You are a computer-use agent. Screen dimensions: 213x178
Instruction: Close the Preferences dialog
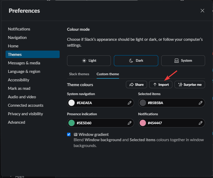[x=202, y=11]
